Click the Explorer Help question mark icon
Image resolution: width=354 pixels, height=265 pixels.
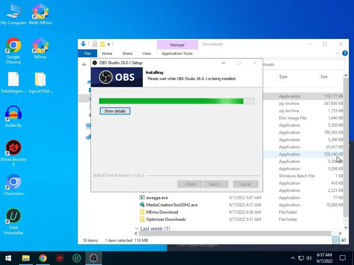345,53
